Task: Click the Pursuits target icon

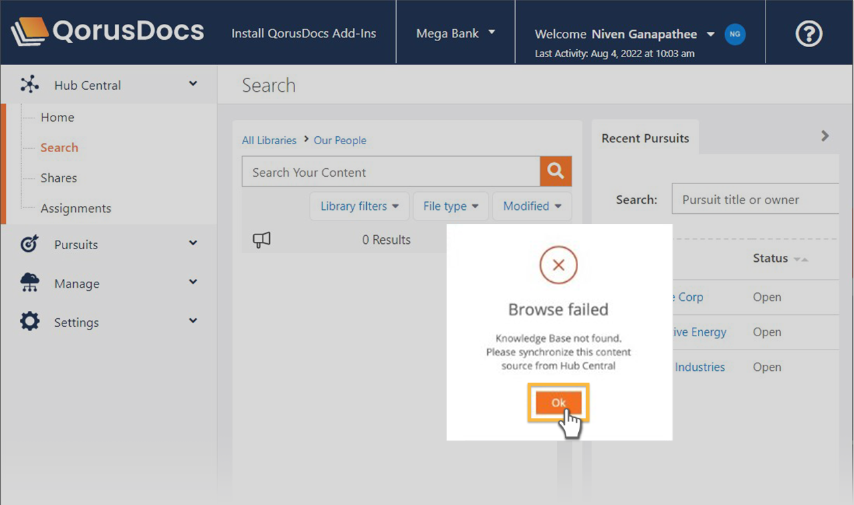Action: [29, 244]
